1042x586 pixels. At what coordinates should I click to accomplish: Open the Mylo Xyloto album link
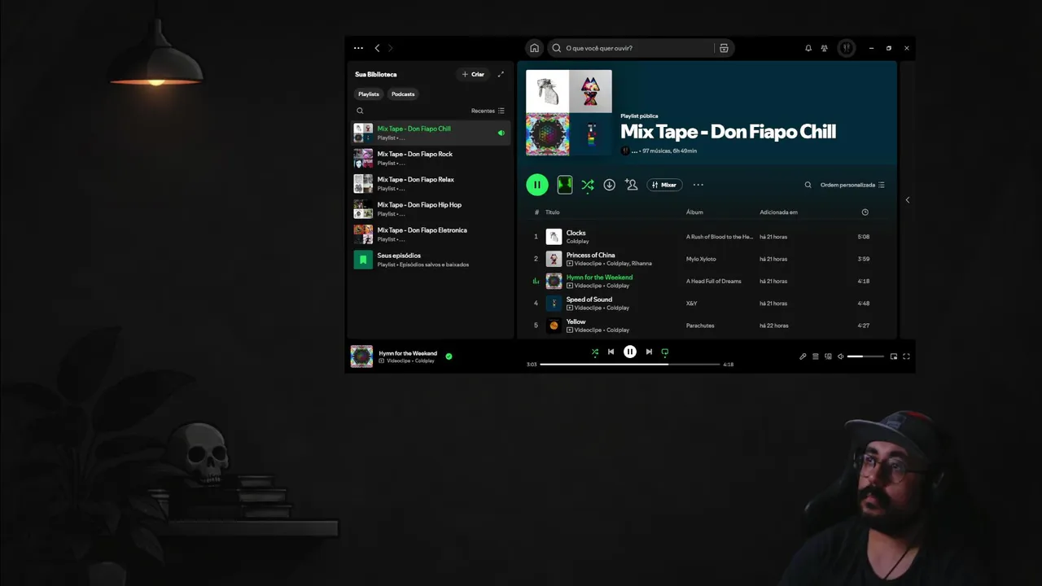701,259
